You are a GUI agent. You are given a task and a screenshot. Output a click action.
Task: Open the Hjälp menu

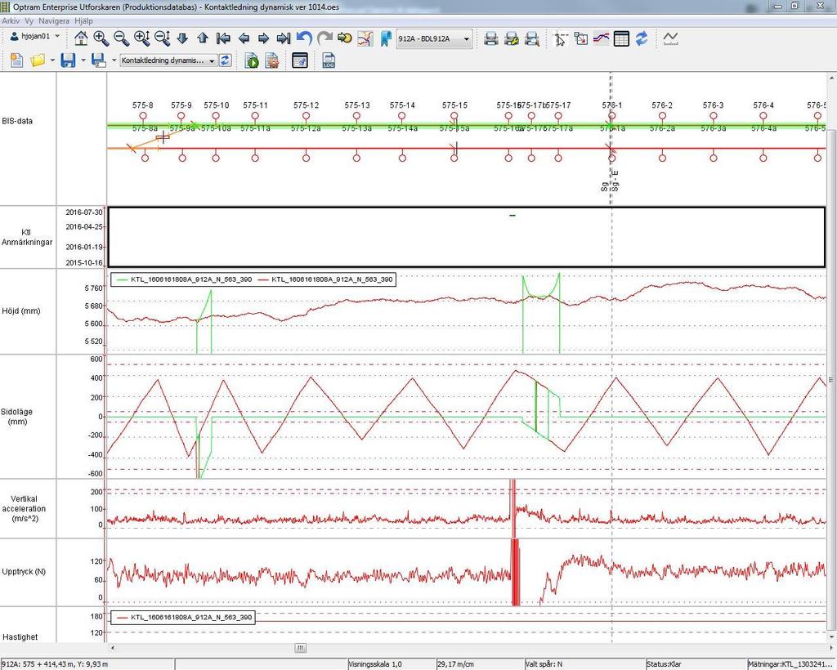(x=84, y=20)
